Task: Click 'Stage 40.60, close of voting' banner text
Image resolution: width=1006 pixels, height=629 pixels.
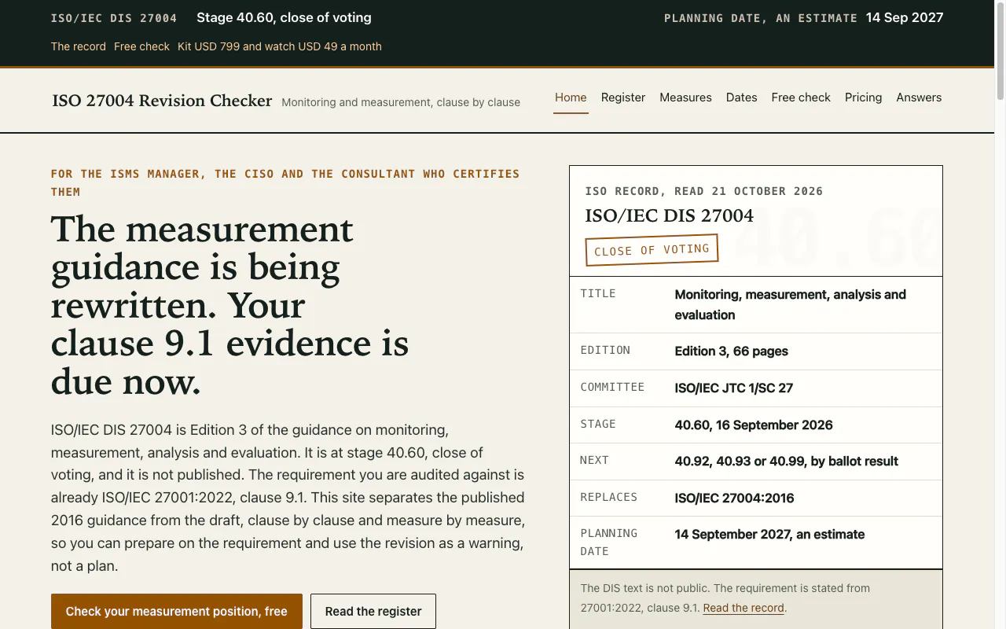Action: point(284,17)
